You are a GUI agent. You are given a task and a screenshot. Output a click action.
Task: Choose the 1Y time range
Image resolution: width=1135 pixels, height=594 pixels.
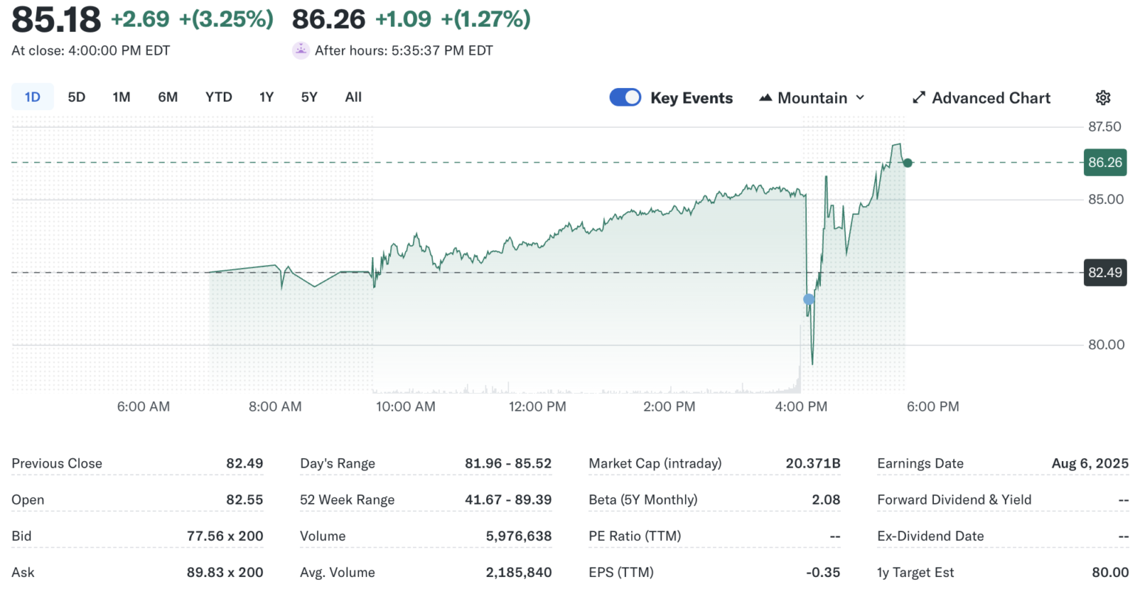pos(267,97)
